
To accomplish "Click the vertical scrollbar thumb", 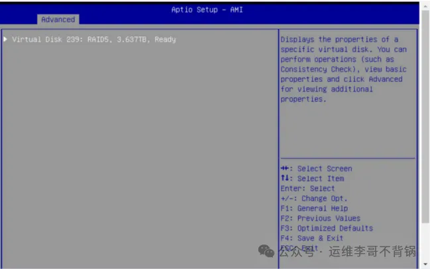I will tap(425, 117).
